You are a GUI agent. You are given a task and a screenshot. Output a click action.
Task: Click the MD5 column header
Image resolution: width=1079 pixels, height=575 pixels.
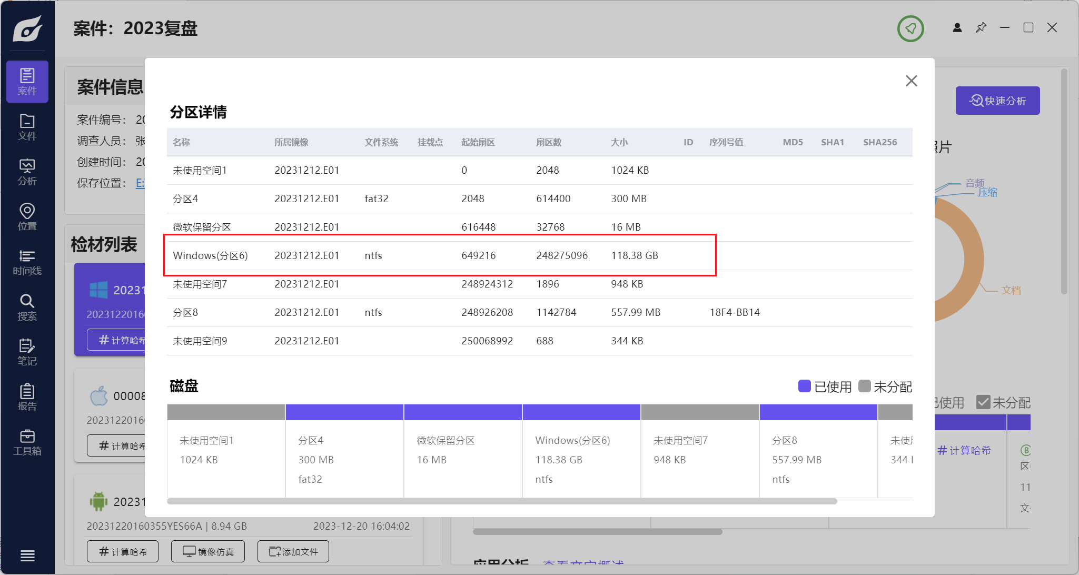pyautogui.click(x=793, y=142)
